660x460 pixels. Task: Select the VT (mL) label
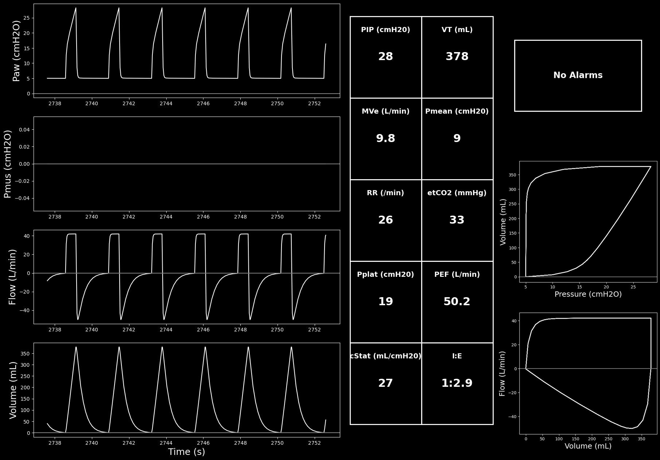pos(457,30)
